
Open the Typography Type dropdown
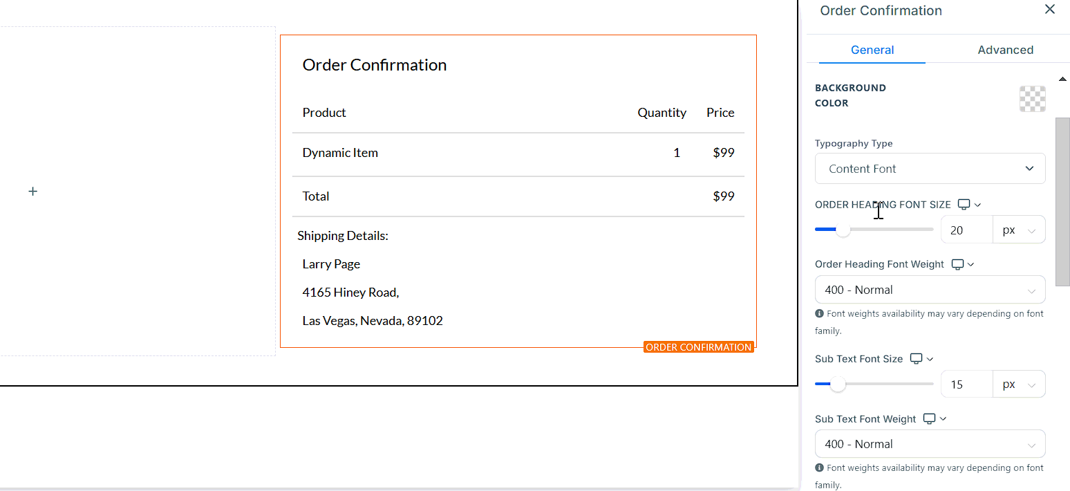[x=930, y=169]
